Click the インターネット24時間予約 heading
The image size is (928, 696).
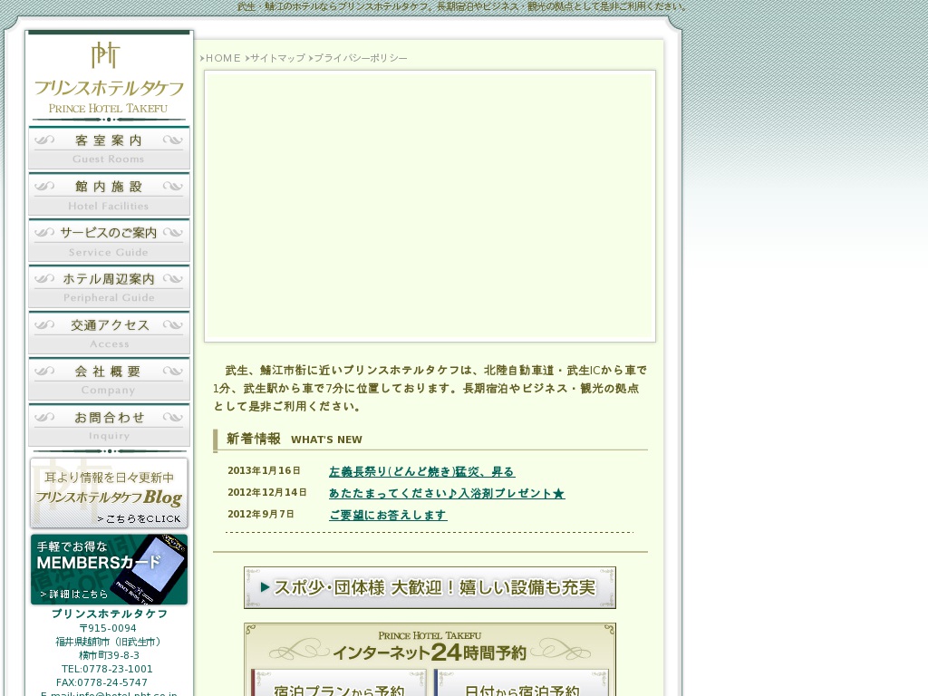tap(430, 652)
